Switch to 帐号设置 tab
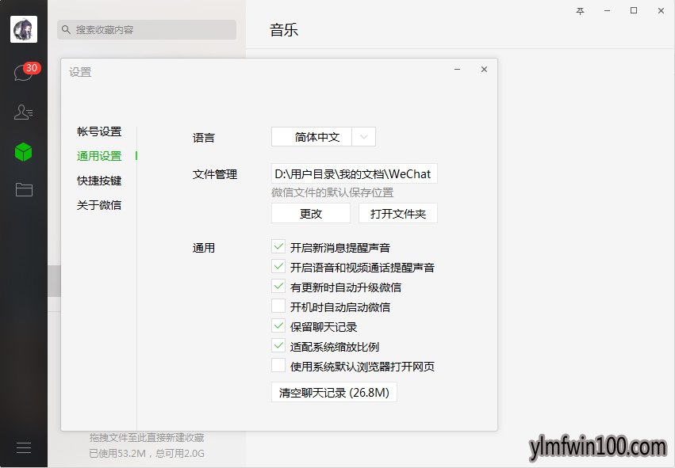675x468 pixels. (99, 131)
